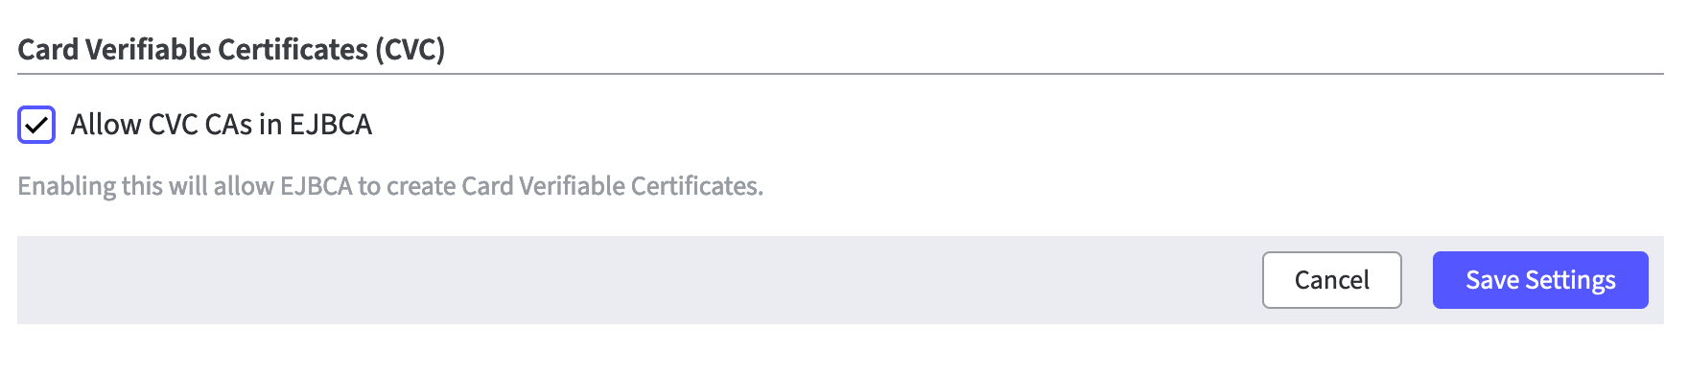
Task: Cancel the settings changes
Action: click(1331, 280)
